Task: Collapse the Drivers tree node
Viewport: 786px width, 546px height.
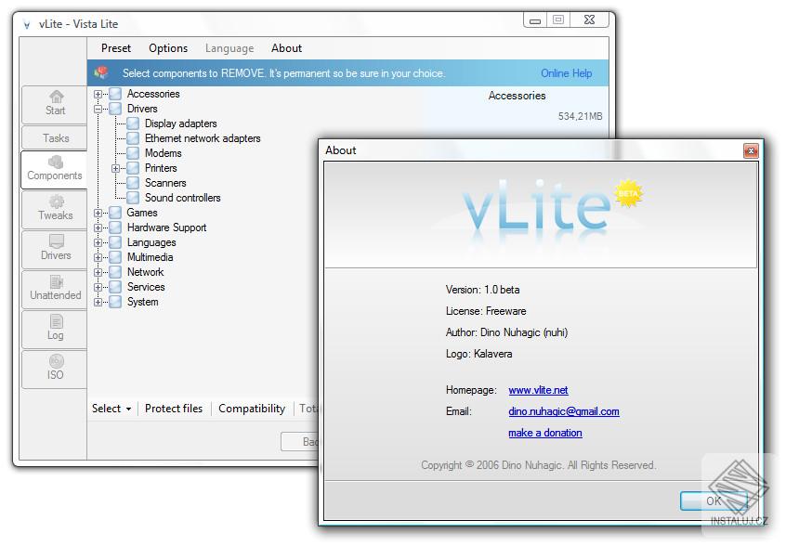Action: [x=98, y=109]
